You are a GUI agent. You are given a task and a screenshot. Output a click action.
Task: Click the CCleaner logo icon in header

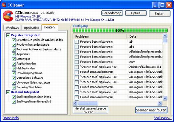click(x=8, y=16)
